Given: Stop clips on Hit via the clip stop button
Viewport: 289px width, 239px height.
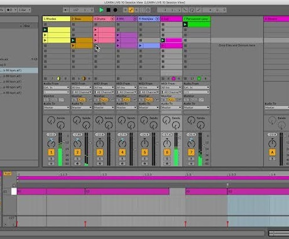Looking at the screenshot, I should pos(118,79).
